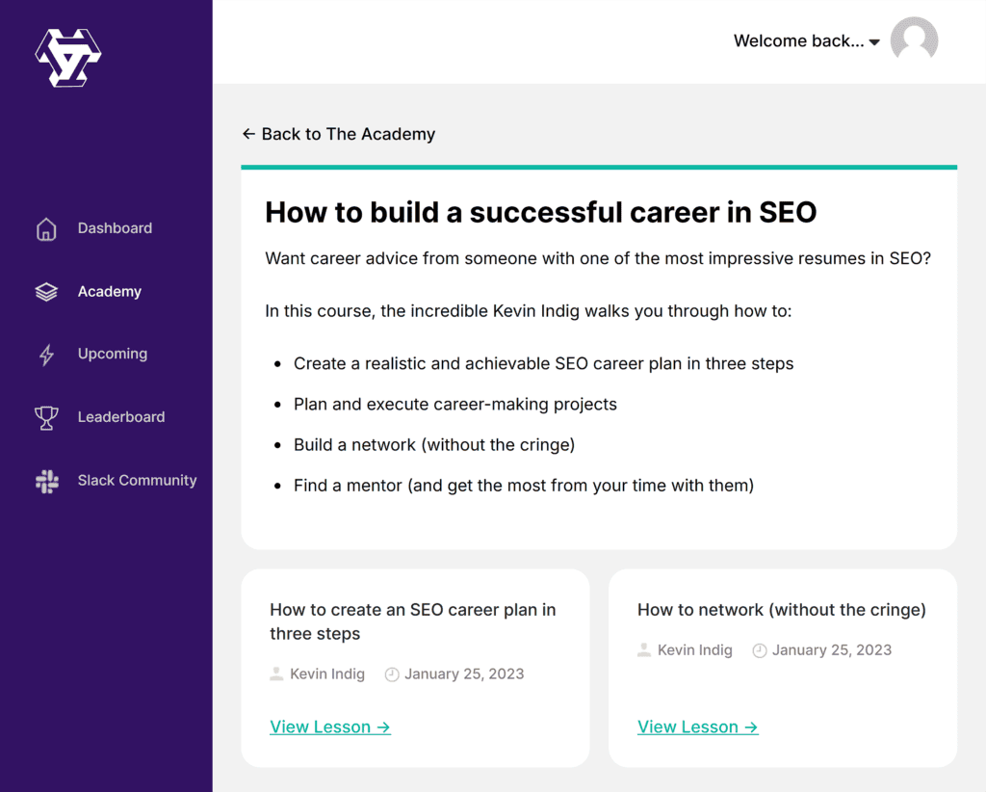Click the Slack Community logo icon
Image resolution: width=986 pixels, height=792 pixels.
pyautogui.click(x=46, y=481)
